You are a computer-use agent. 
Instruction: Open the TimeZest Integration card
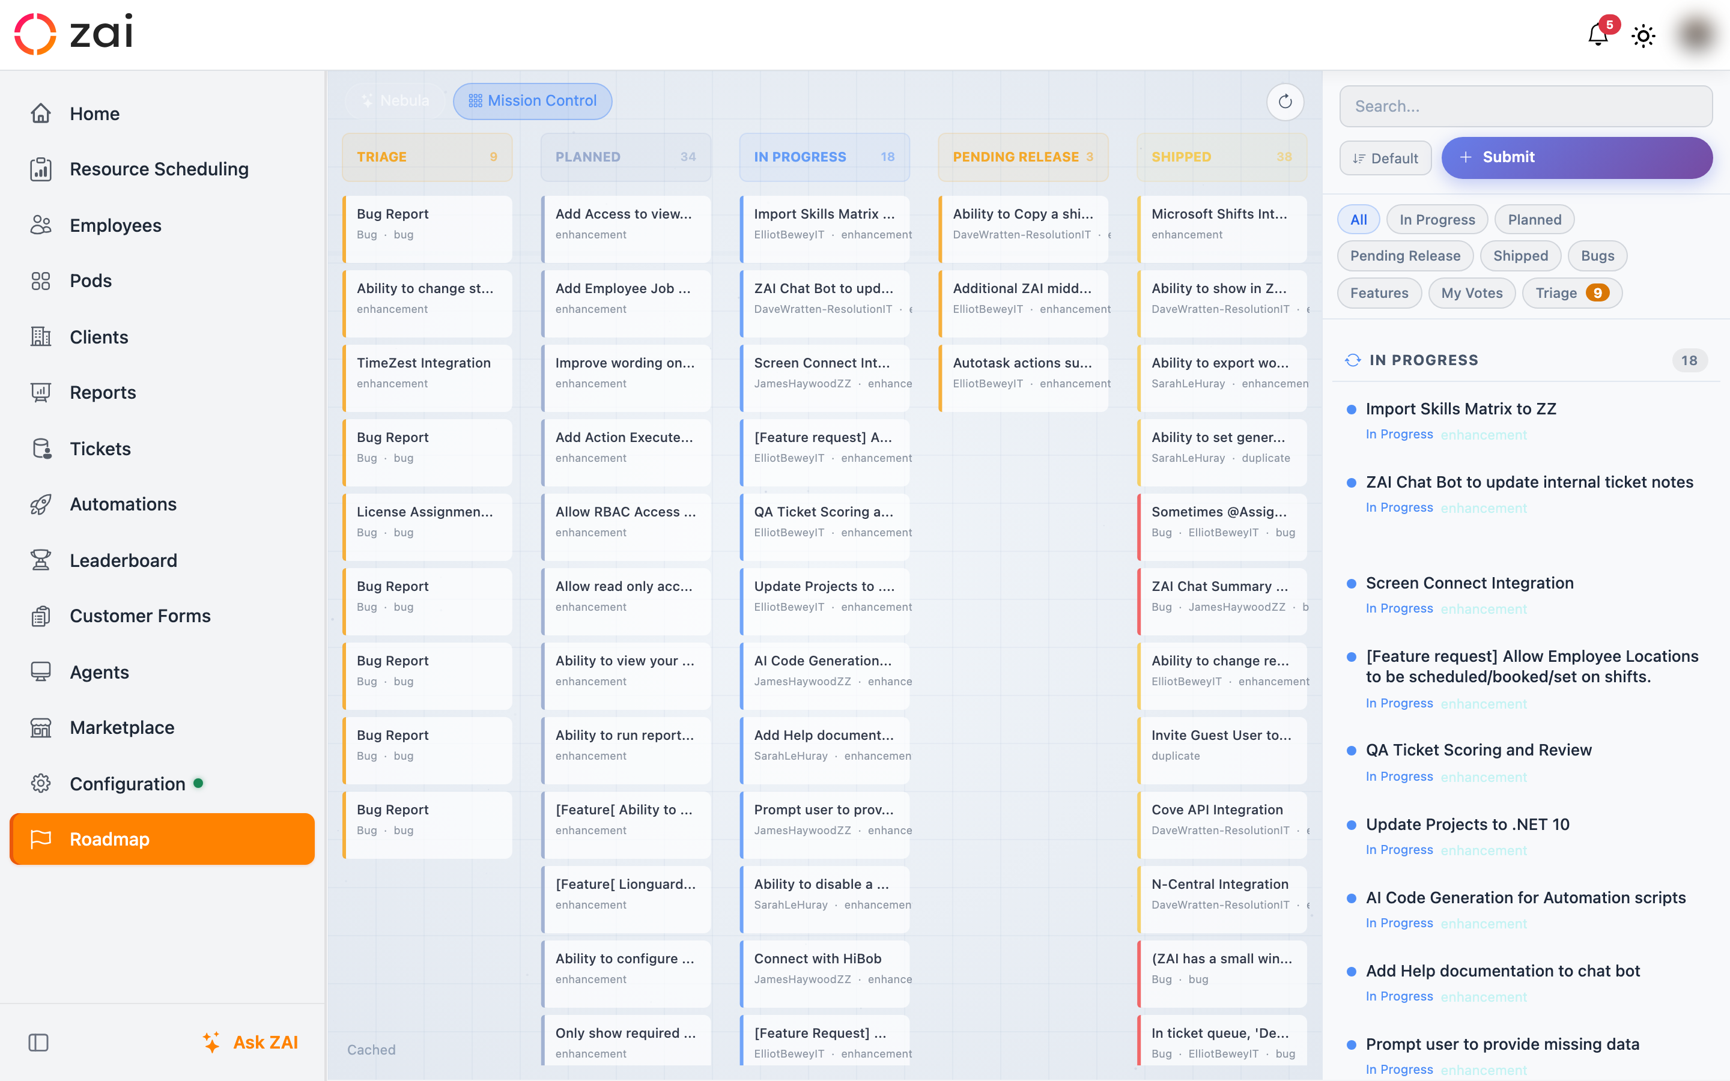coord(428,378)
